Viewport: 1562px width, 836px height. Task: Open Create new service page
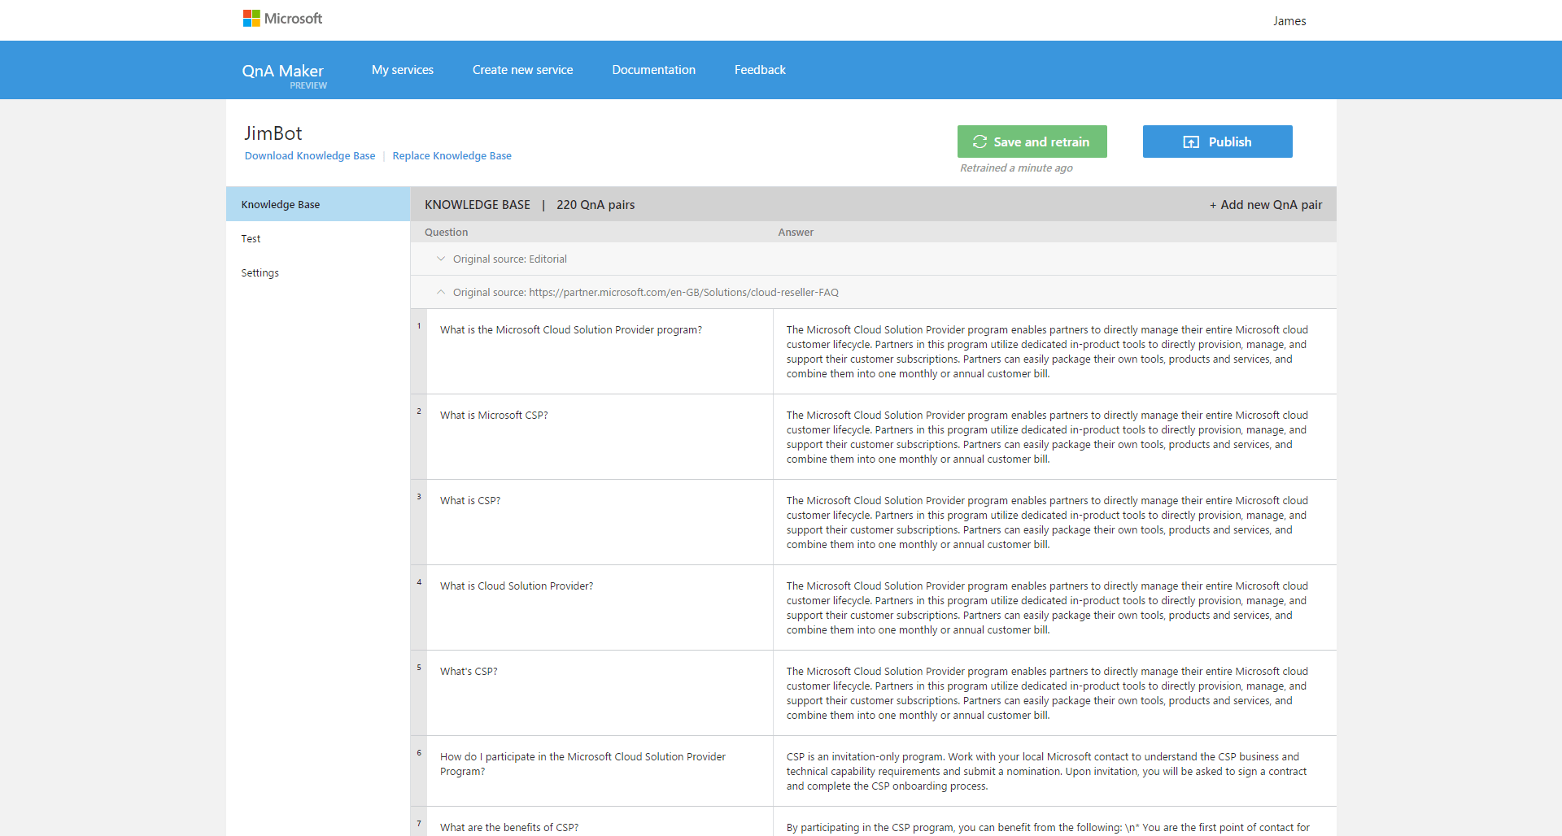pyautogui.click(x=522, y=70)
